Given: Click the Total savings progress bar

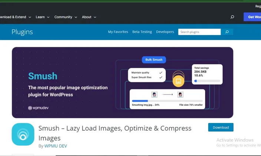Looking at the screenshot, I should 207,81.
